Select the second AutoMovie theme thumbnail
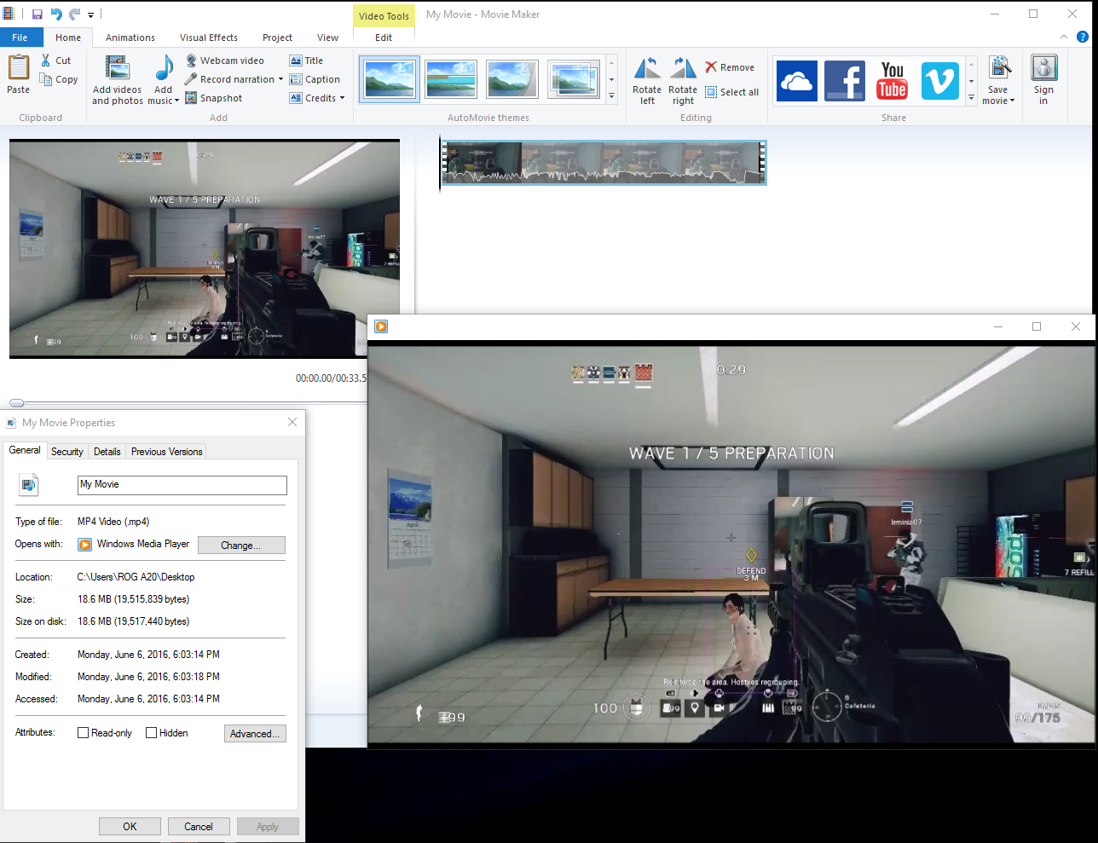The image size is (1098, 843). point(451,79)
